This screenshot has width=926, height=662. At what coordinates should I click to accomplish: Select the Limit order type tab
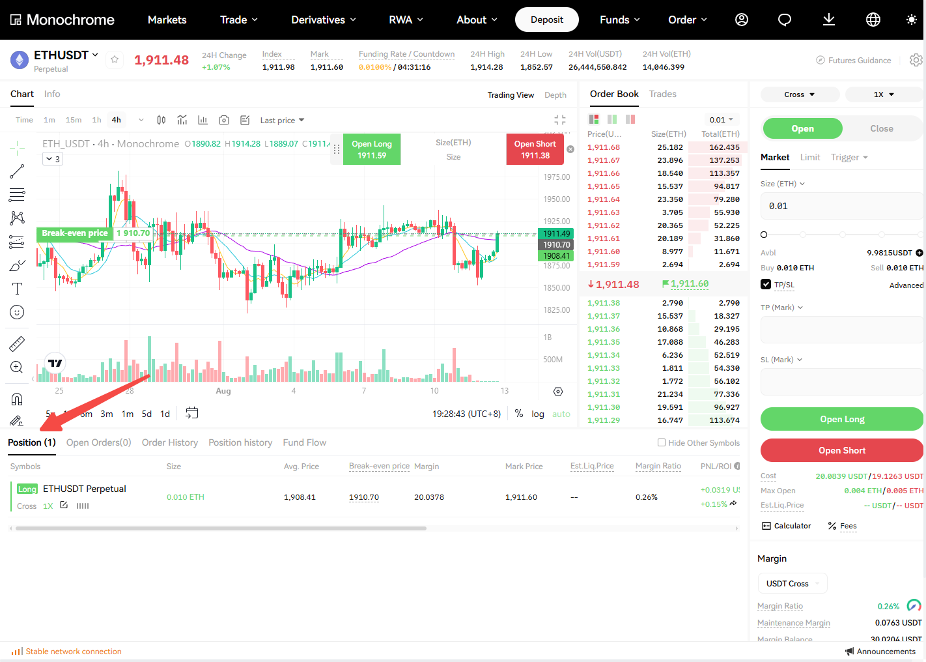(x=810, y=157)
